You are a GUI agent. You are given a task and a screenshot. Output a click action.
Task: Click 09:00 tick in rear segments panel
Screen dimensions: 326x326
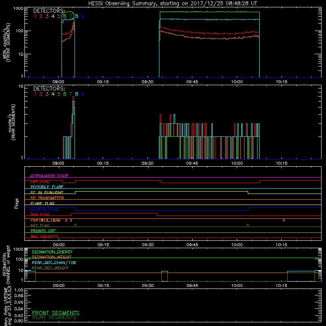(x=58, y=163)
